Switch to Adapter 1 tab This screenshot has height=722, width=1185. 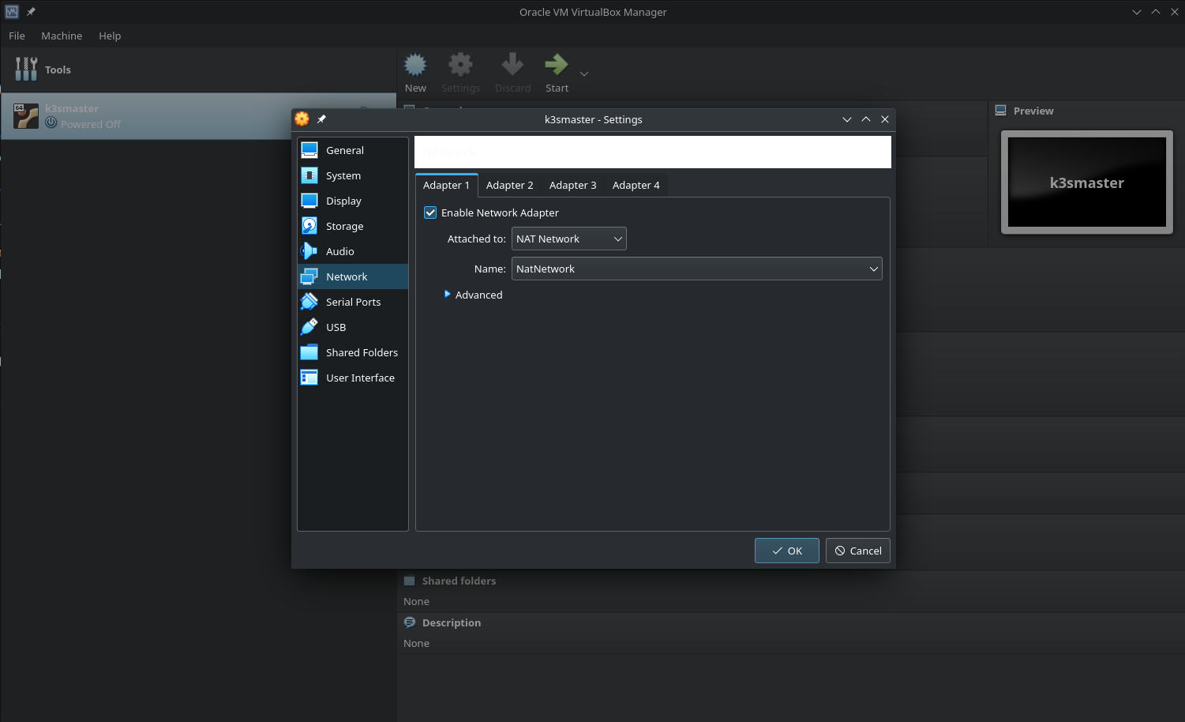click(x=447, y=185)
